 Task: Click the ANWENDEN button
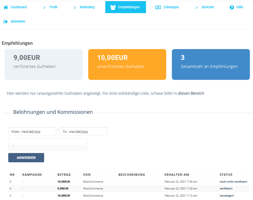[x=26, y=157]
